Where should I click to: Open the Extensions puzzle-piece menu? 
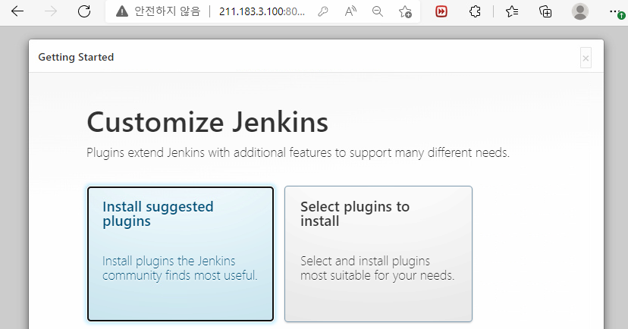pos(475,11)
